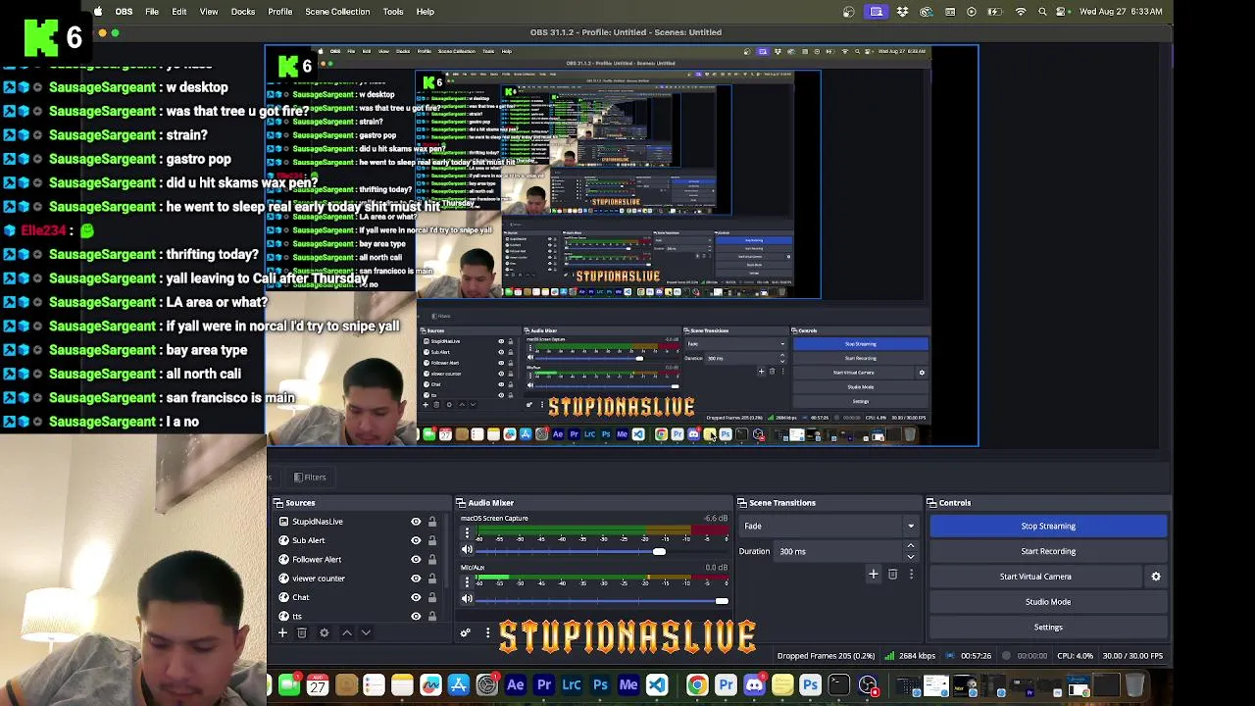Open the Docks menu
The width and height of the screenshot is (1255, 706).
click(243, 12)
